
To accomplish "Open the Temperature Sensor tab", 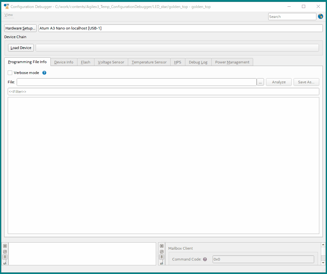I will pos(149,62).
